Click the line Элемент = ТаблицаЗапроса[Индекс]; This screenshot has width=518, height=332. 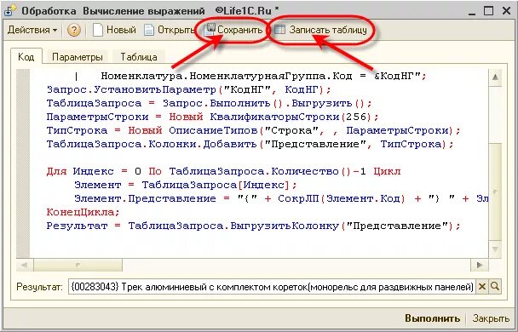coord(186,185)
